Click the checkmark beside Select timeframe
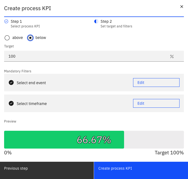 point(11,103)
